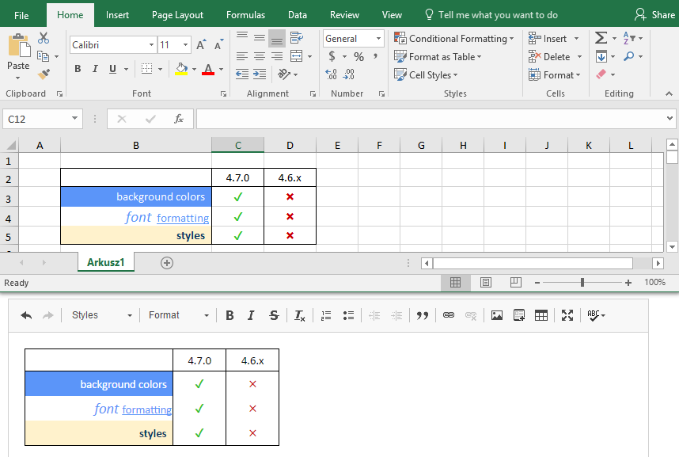Toggle Bold in the editor toolbar
The height and width of the screenshot is (457, 679).
coord(229,316)
